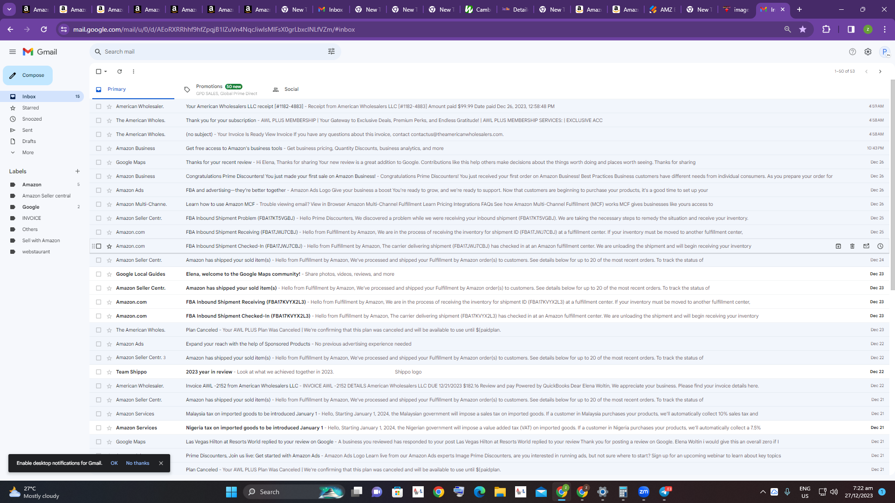
Task: Tick checkbox for Amazon Multi-Channel MCF email
Action: 98,204
